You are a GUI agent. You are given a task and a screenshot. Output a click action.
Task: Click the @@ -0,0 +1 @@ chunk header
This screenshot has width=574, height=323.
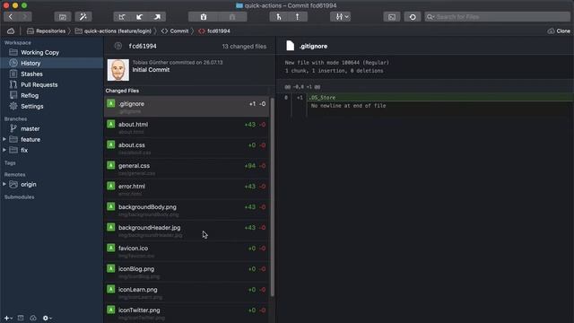pyautogui.click(x=303, y=87)
